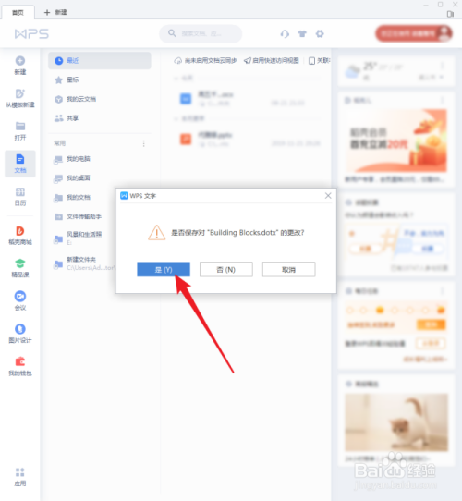Select the 最近 list item
The width and height of the screenshot is (462, 501).
[x=100, y=61]
